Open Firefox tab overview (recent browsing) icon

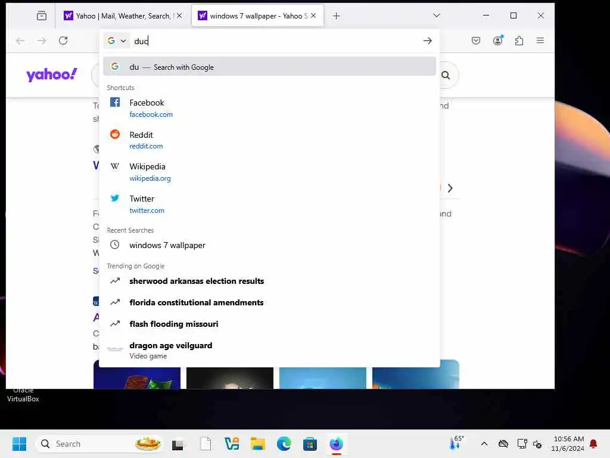coord(42,16)
